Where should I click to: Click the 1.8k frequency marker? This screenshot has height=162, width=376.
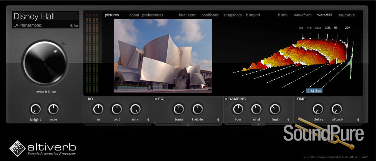pos(327,28)
